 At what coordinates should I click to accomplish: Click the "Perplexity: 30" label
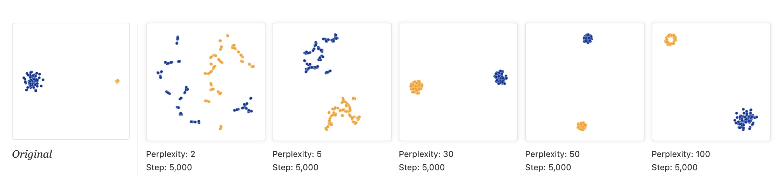click(x=426, y=154)
